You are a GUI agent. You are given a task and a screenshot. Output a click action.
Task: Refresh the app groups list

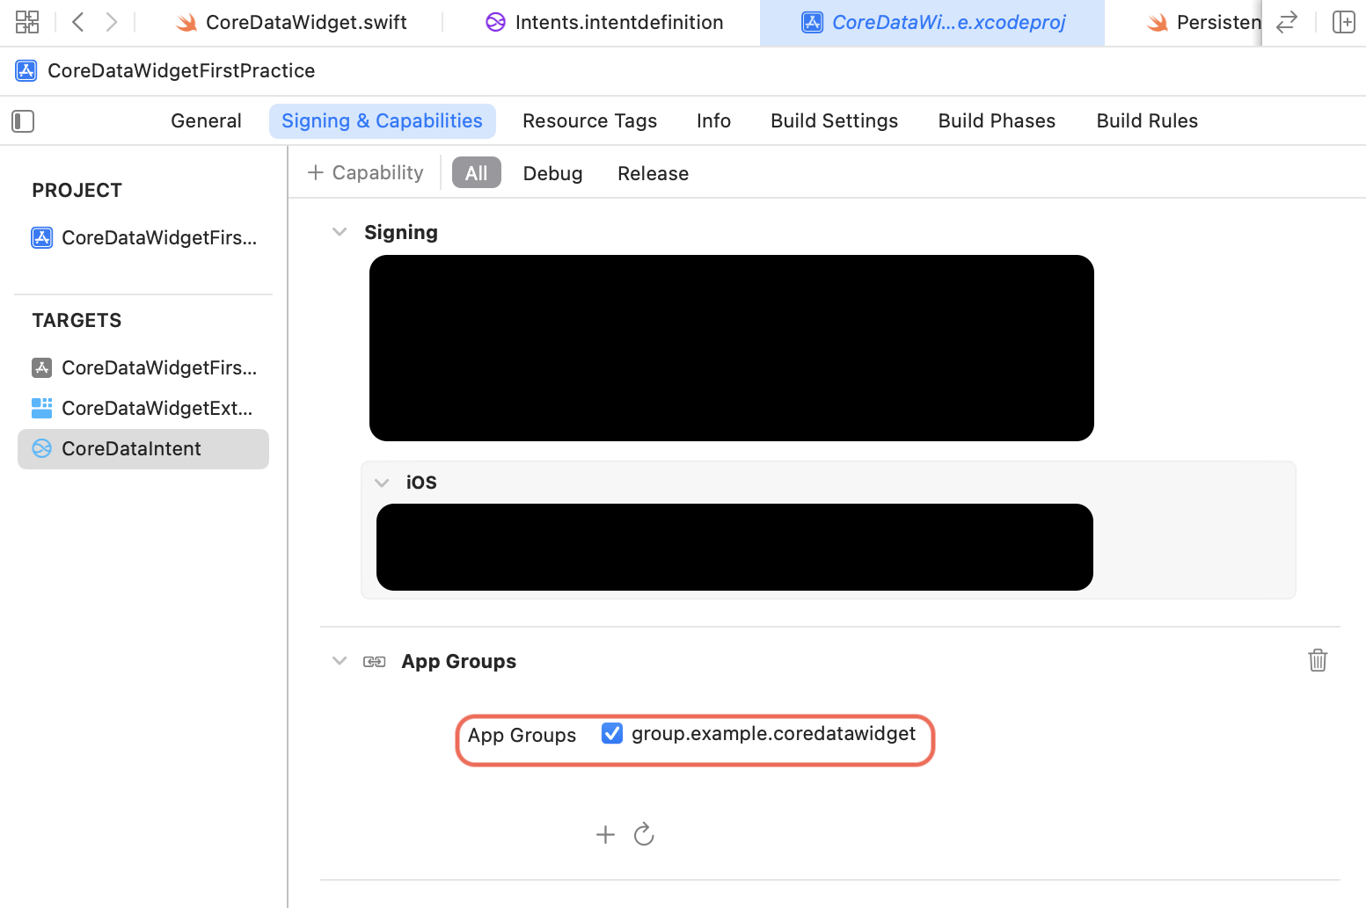point(644,833)
